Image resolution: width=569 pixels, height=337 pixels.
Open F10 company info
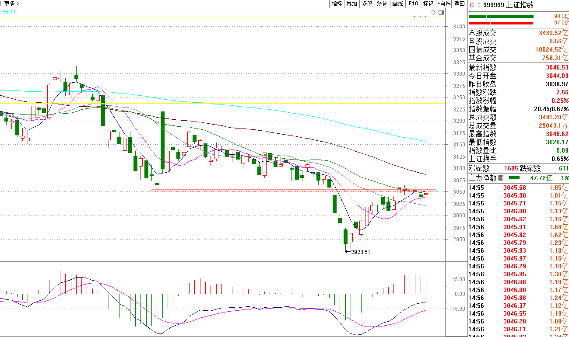[413, 3]
